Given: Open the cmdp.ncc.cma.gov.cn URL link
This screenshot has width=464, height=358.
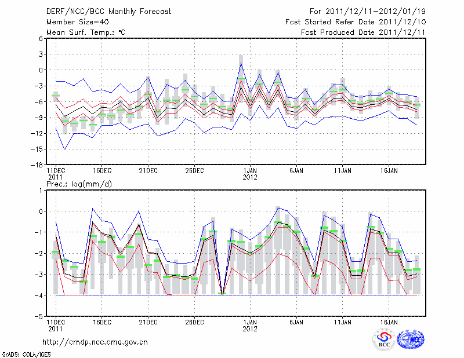Looking at the screenshot, I should (95, 342).
